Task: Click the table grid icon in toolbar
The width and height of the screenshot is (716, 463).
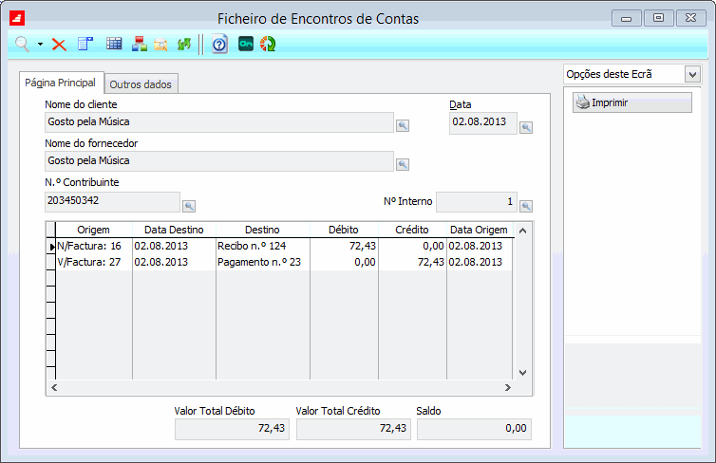Action: pyautogui.click(x=114, y=44)
